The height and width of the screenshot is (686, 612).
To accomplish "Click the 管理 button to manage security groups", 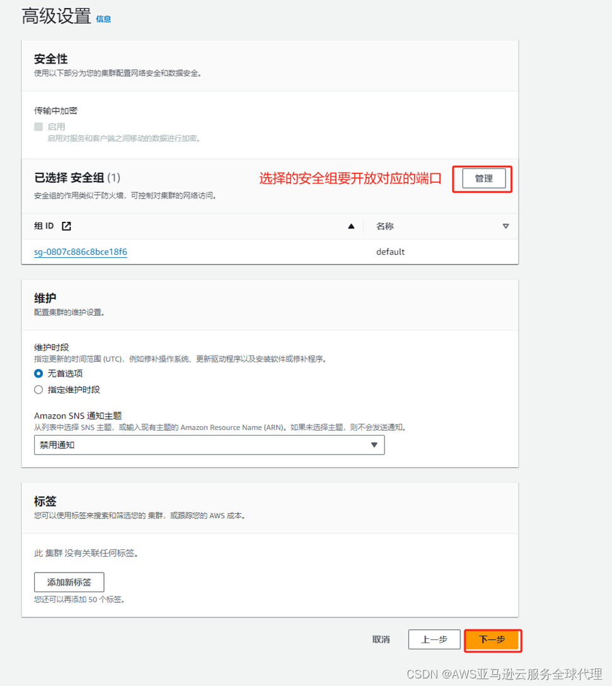I will 483,178.
